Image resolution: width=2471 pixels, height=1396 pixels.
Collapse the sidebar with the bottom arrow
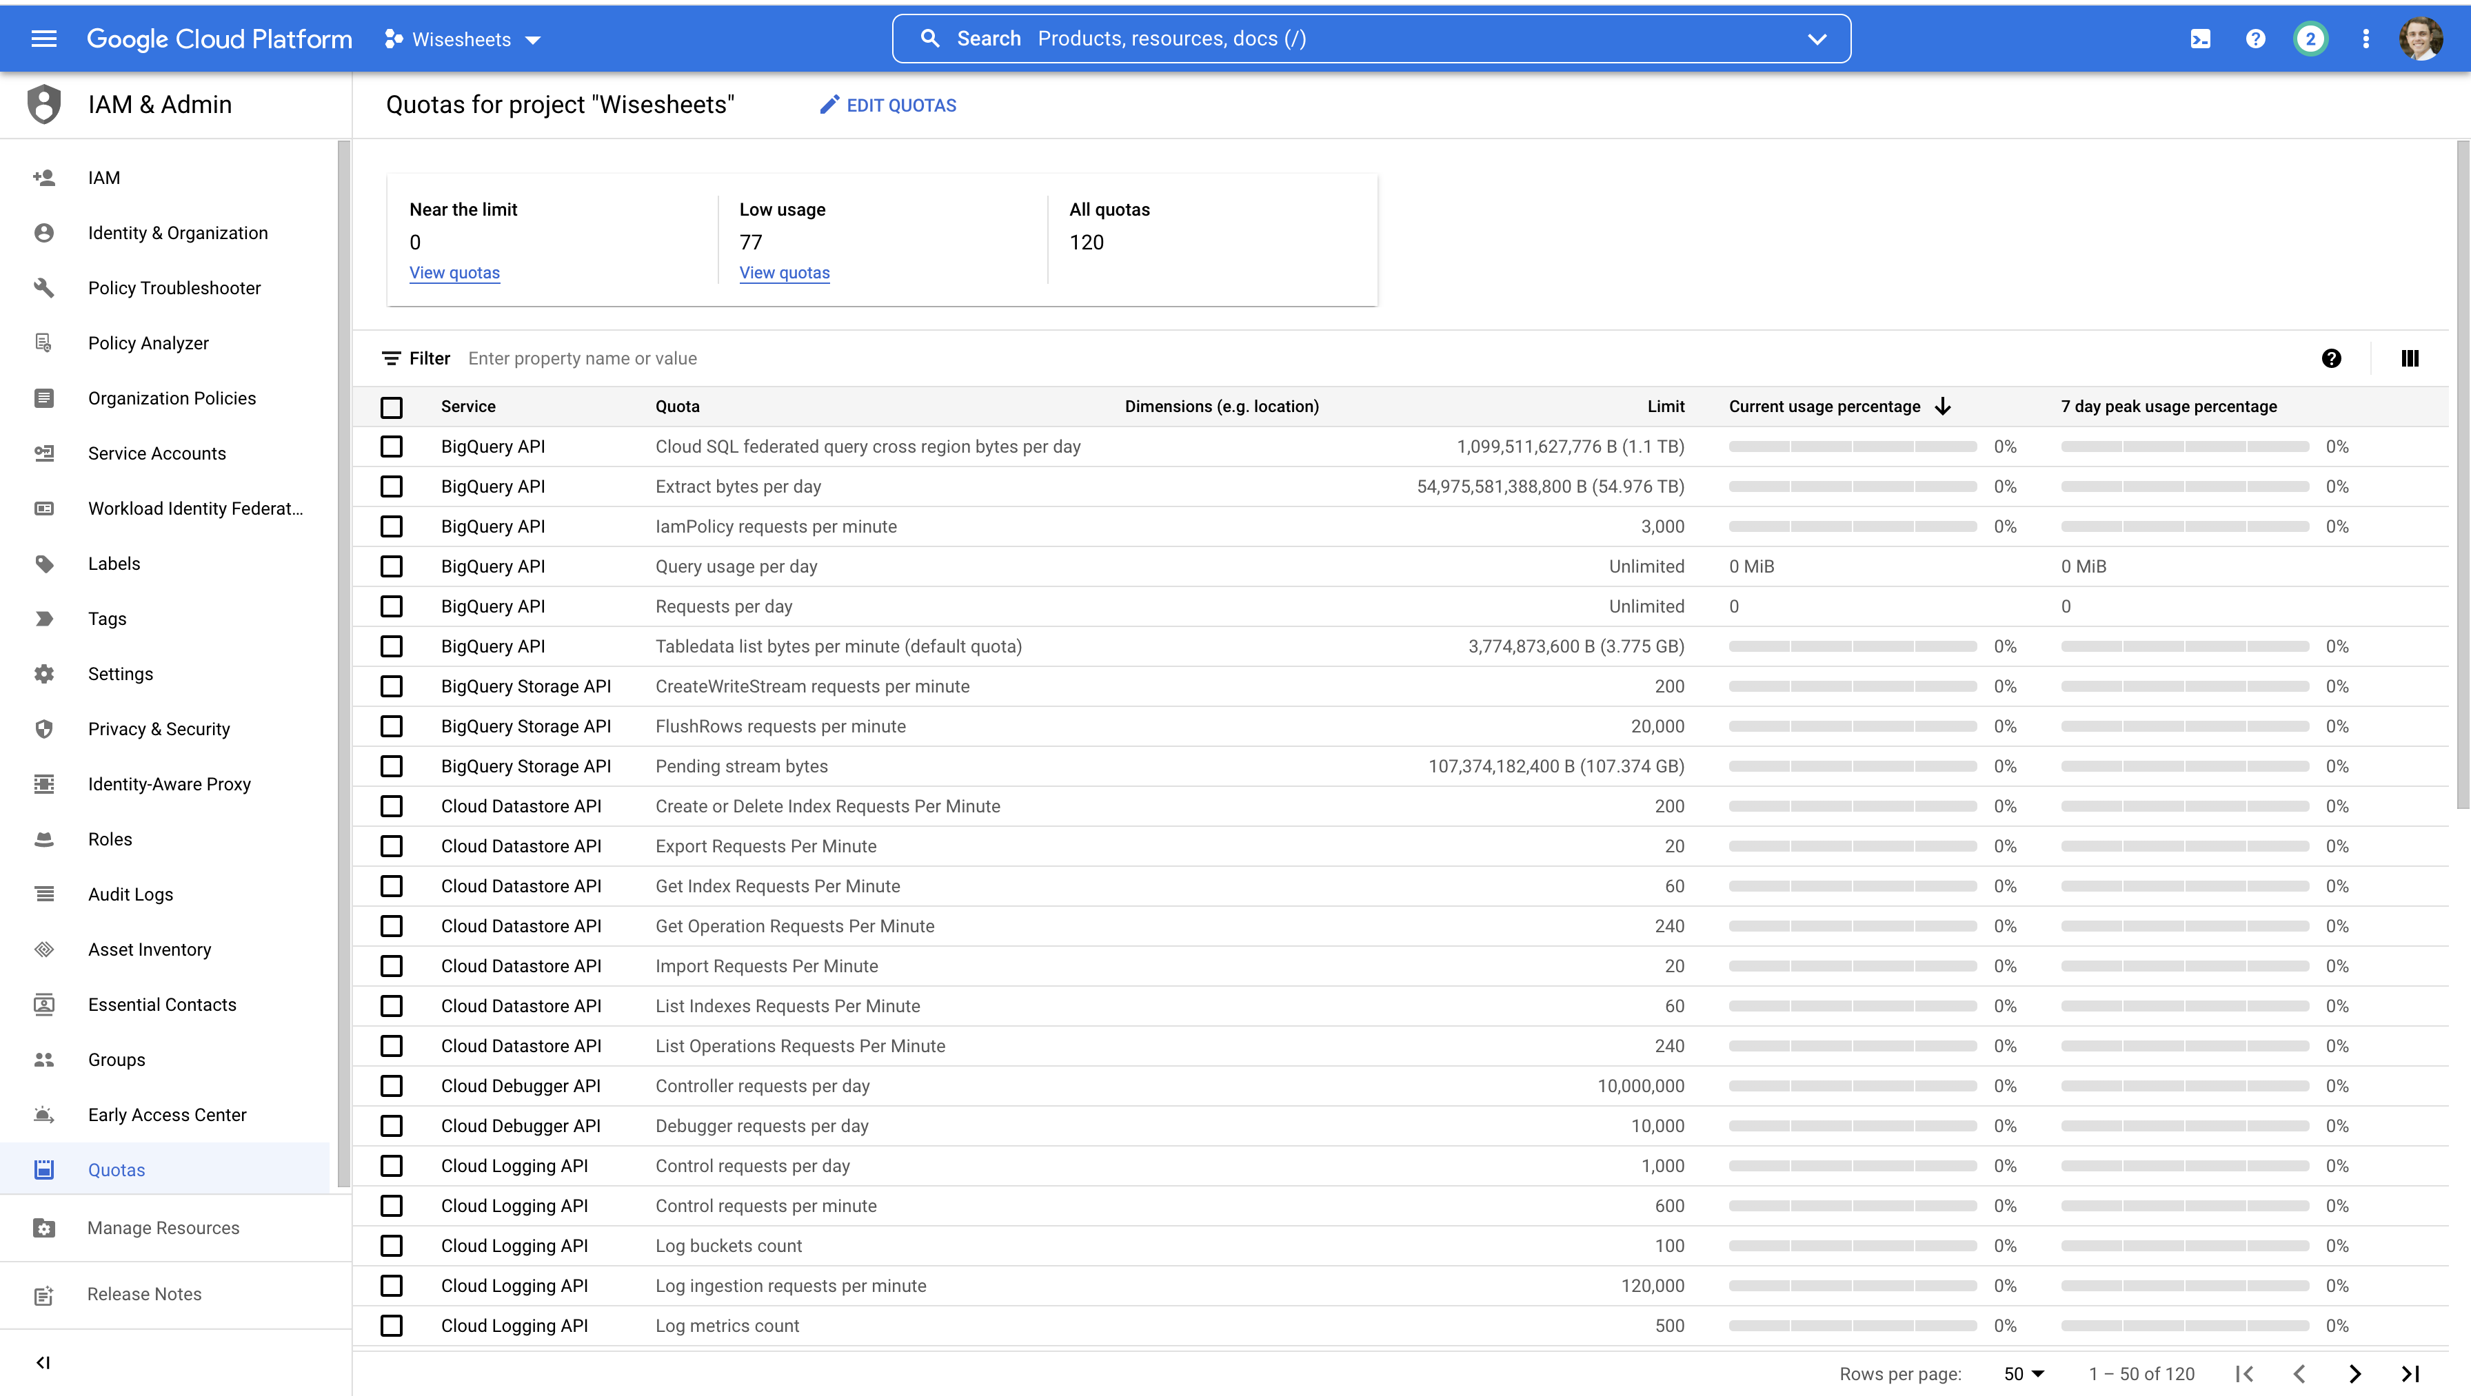pyautogui.click(x=43, y=1362)
